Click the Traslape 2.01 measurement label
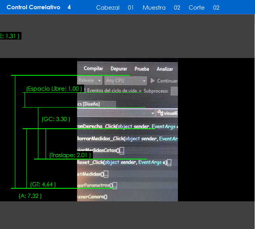Image resolution: width=255 pixels, height=229 pixels. (70, 155)
